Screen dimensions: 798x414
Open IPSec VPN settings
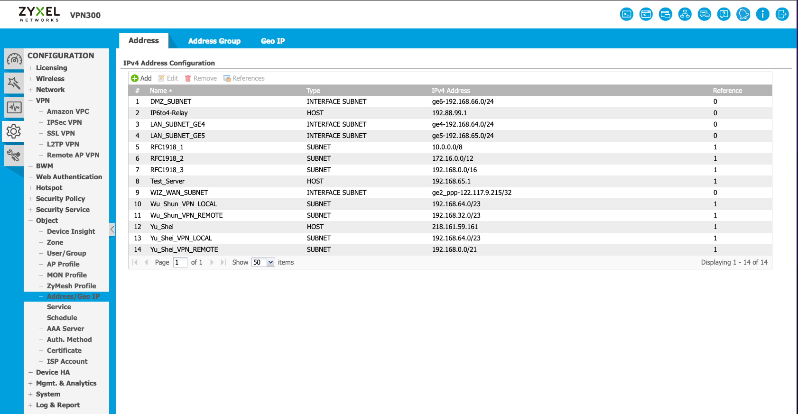(64, 122)
